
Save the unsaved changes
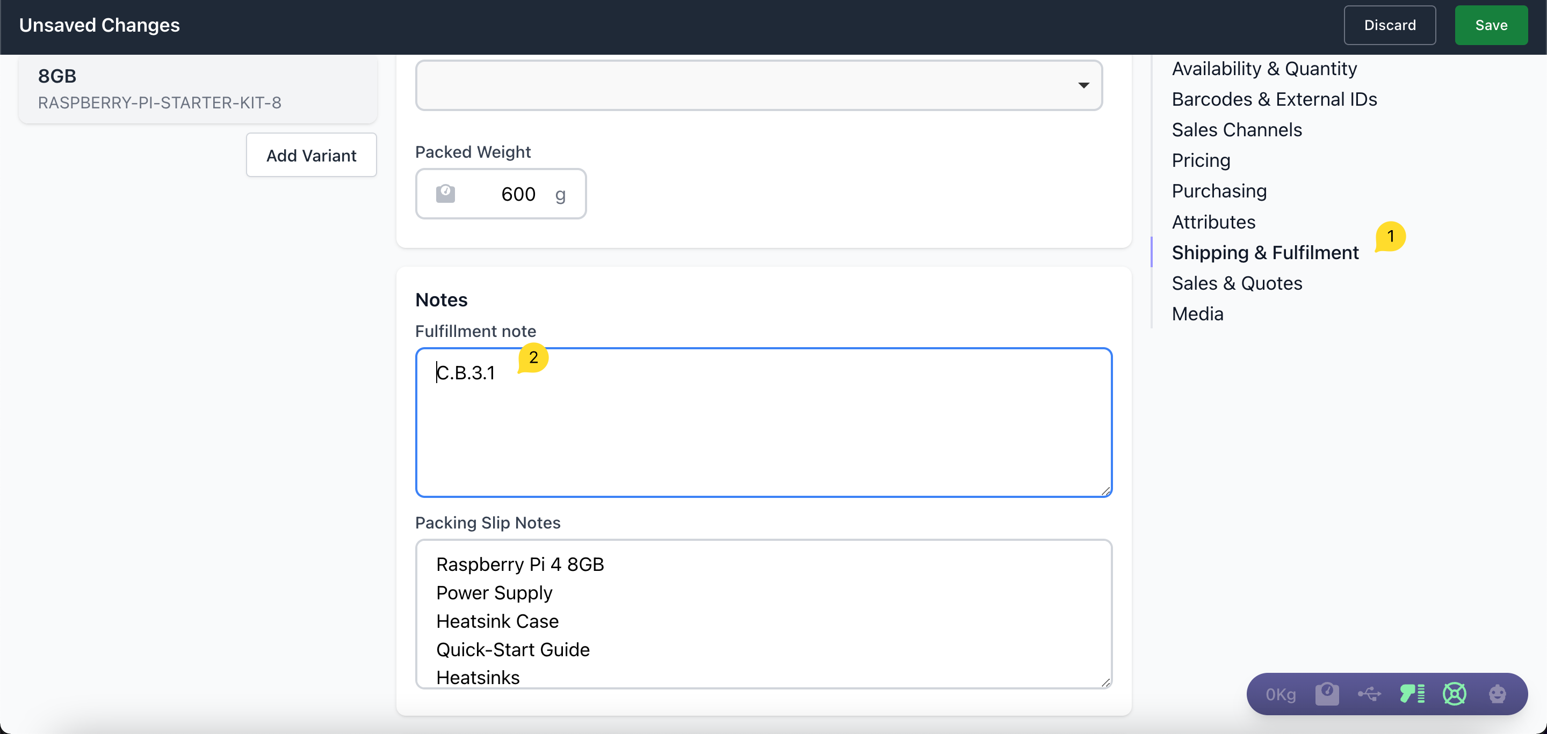pyautogui.click(x=1491, y=25)
